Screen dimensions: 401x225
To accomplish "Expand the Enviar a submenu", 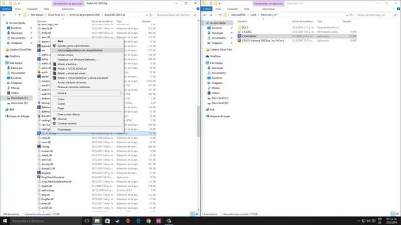I will click(x=87, y=93).
